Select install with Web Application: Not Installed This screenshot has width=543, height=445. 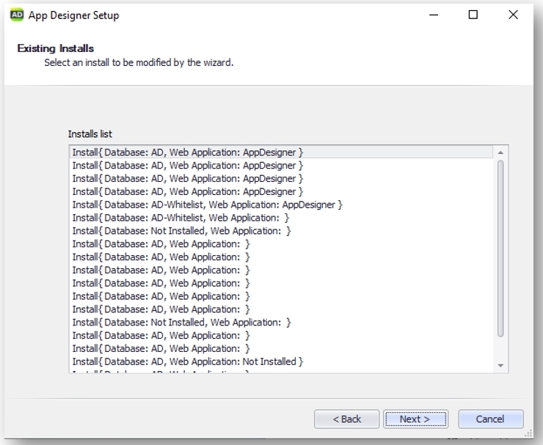(x=281, y=361)
